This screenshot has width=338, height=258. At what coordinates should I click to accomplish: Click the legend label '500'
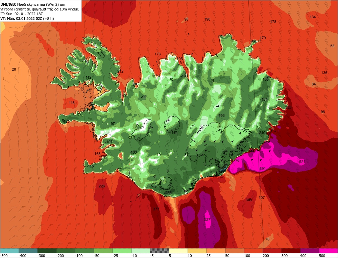click(x=322, y=256)
